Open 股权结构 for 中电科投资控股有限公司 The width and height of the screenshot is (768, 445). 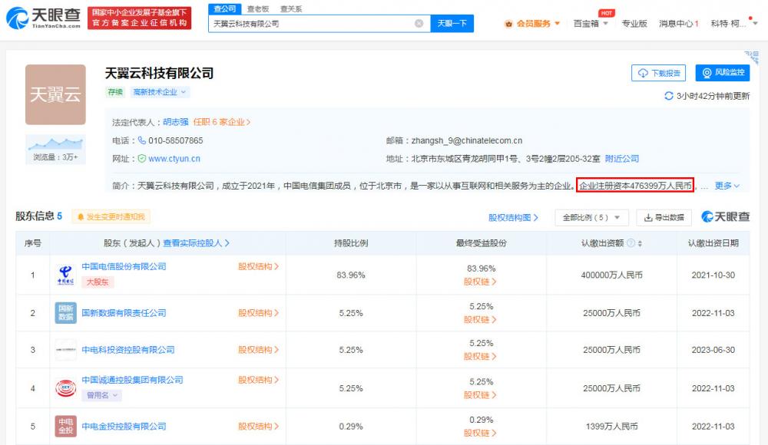(x=258, y=350)
